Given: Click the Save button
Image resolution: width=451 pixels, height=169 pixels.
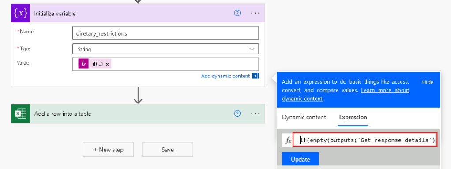Looking at the screenshot, I should (x=167, y=150).
